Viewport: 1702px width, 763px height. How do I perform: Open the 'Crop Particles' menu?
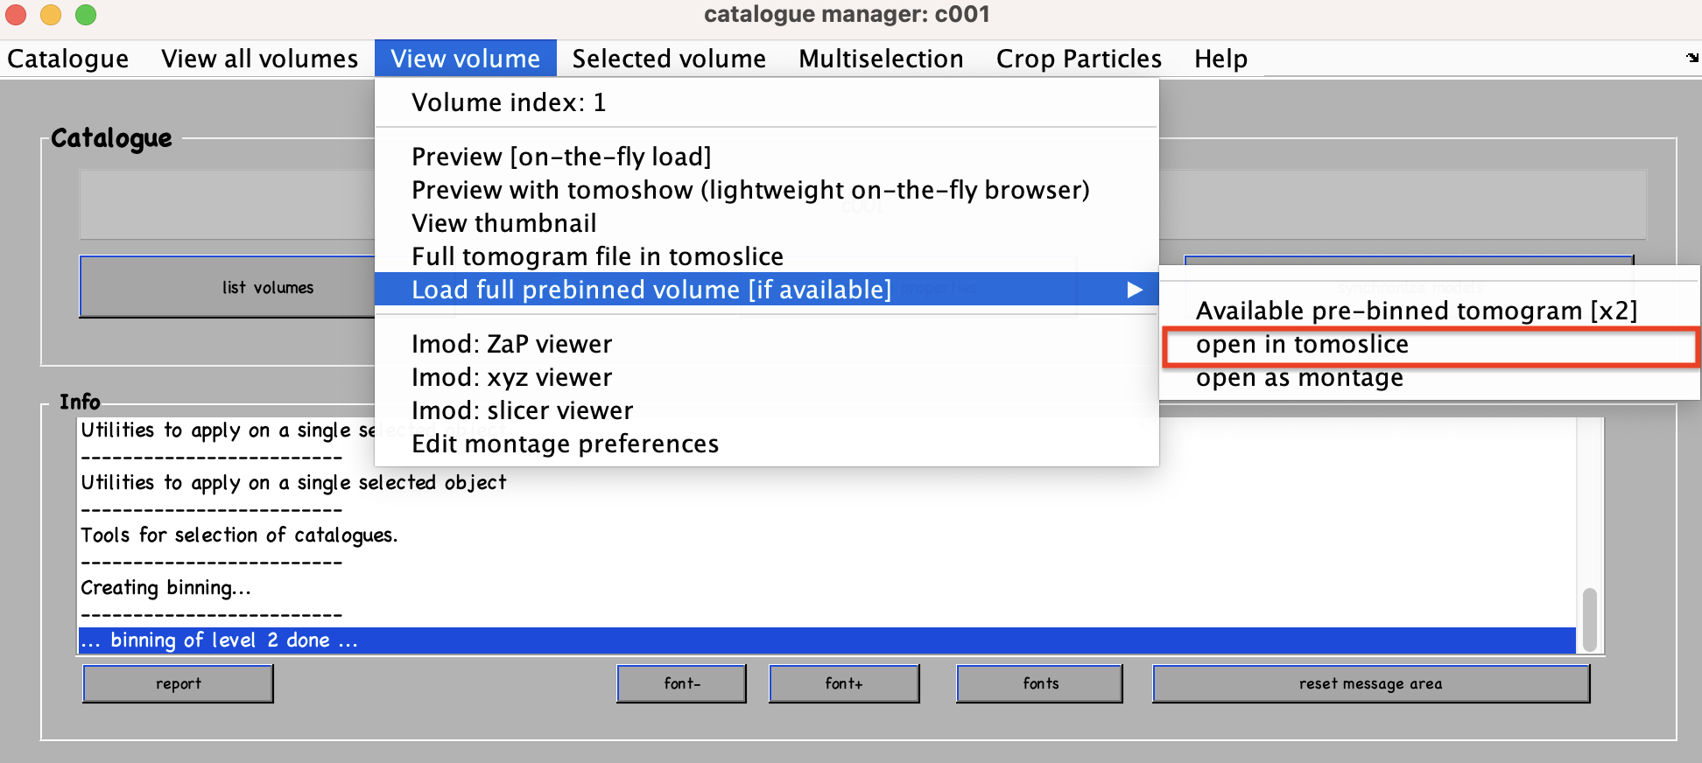[1079, 59]
